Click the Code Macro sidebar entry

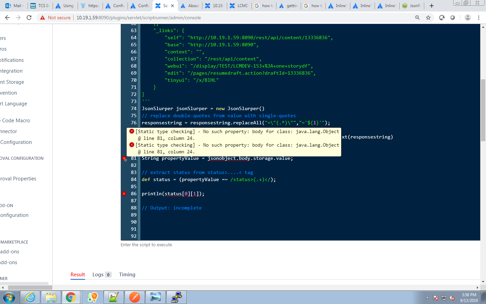[x=15, y=120]
